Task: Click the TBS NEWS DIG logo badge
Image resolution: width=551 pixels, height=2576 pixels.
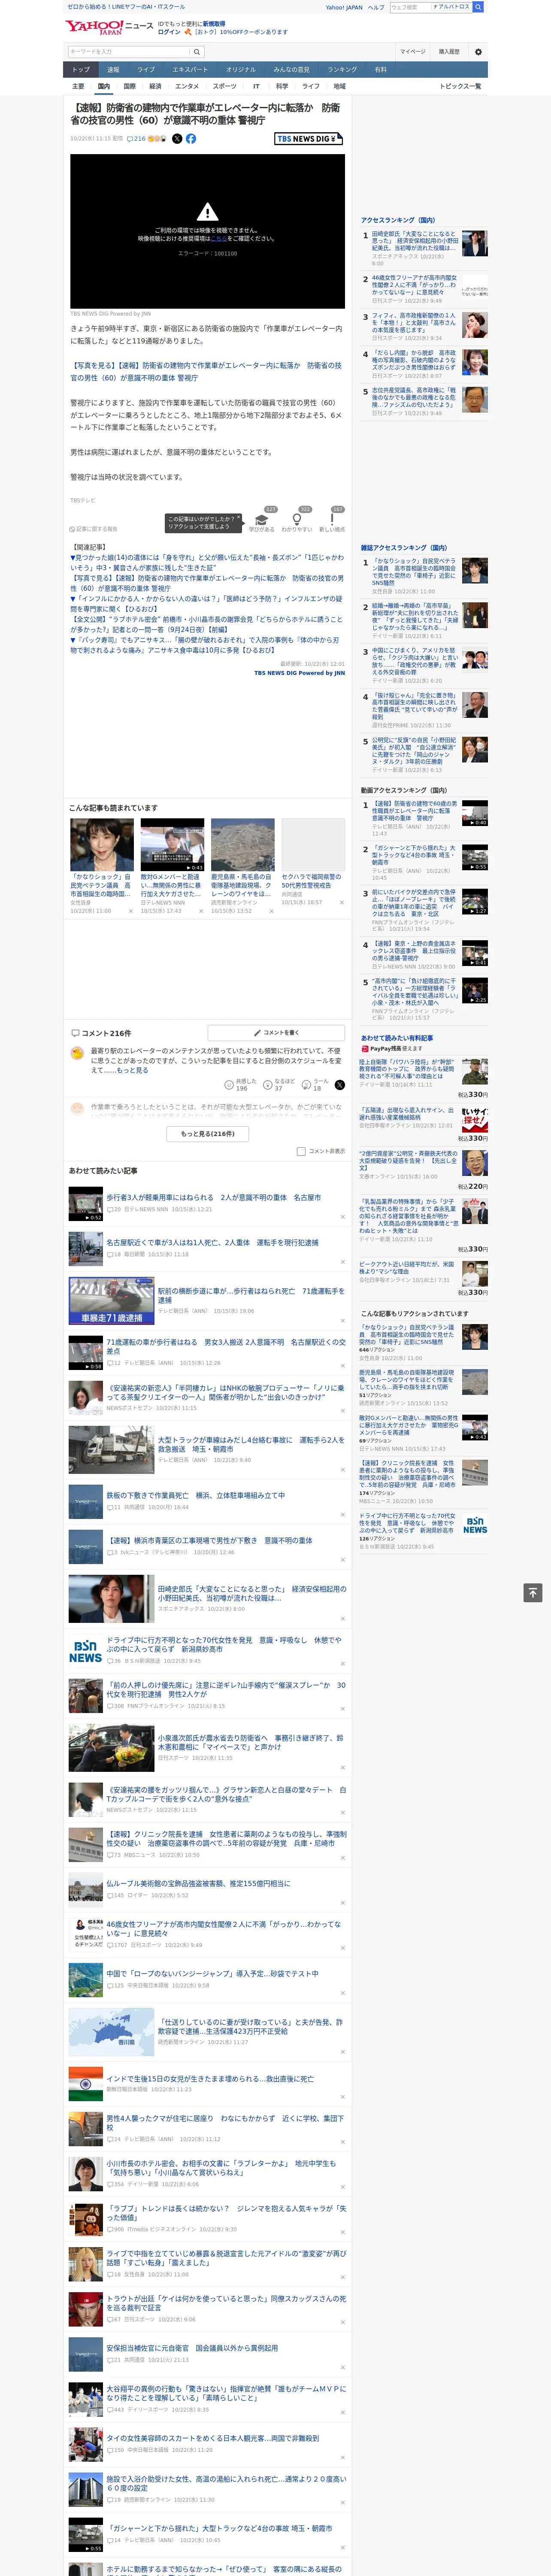Action: pyautogui.click(x=309, y=139)
